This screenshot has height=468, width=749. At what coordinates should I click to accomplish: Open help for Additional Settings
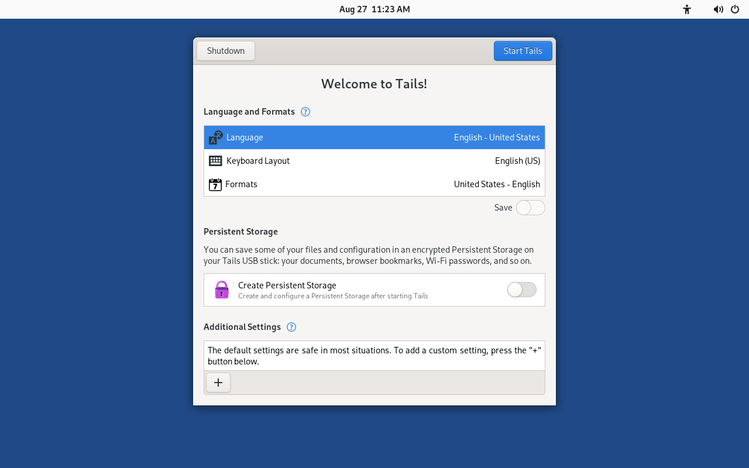pyautogui.click(x=291, y=327)
